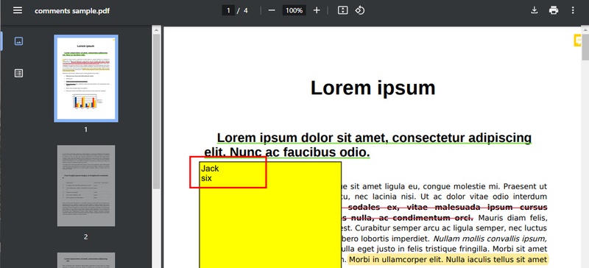Open the three-dot more actions menu
Screen dimensions: 589x268
[x=573, y=10]
